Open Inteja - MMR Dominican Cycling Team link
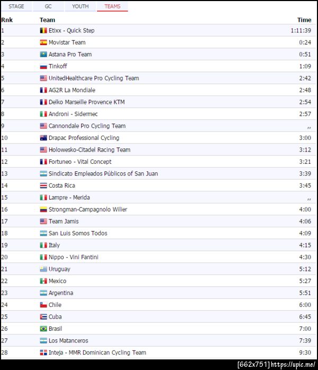The image size is (318, 370). pos(98,353)
